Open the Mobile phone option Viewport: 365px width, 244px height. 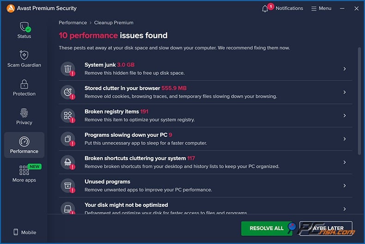point(24,232)
